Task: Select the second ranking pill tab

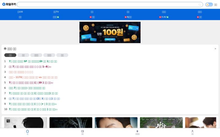Action: click(23, 55)
